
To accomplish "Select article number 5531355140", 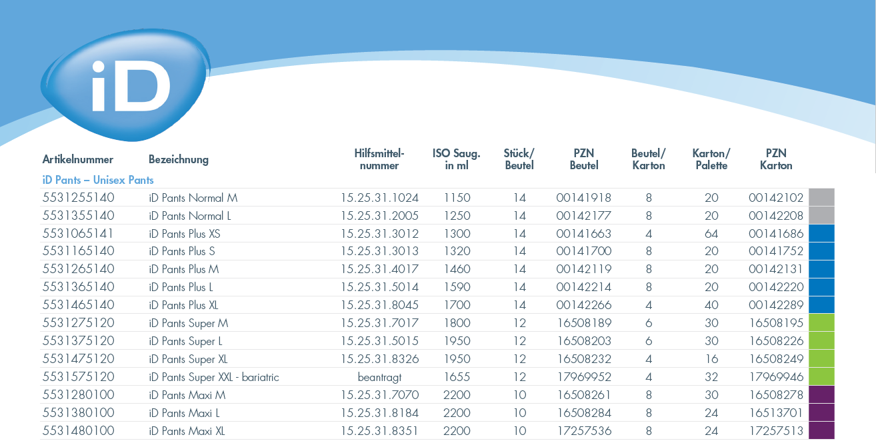I will click(x=79, y=216).
